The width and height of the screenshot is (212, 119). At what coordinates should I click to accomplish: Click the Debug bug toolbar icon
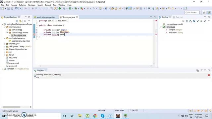click(64, 8)
